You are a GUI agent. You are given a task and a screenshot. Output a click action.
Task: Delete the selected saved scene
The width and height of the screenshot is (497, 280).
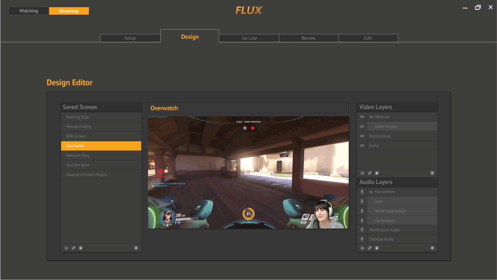[136, 248]
